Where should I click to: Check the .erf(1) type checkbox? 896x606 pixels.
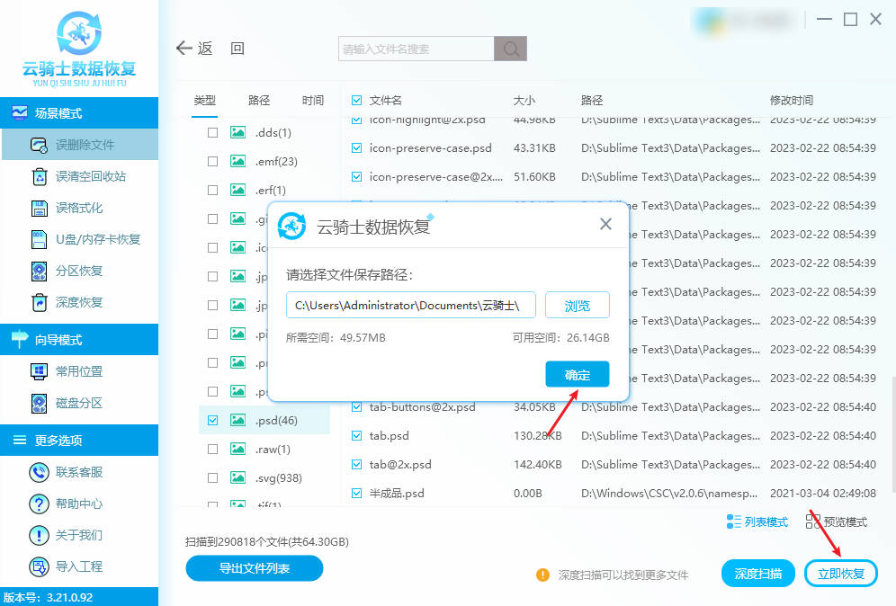tap(212, 190)
